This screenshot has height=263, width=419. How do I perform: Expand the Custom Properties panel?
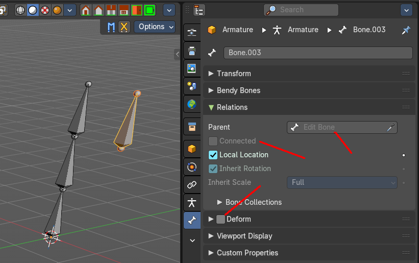coord(211,253)
